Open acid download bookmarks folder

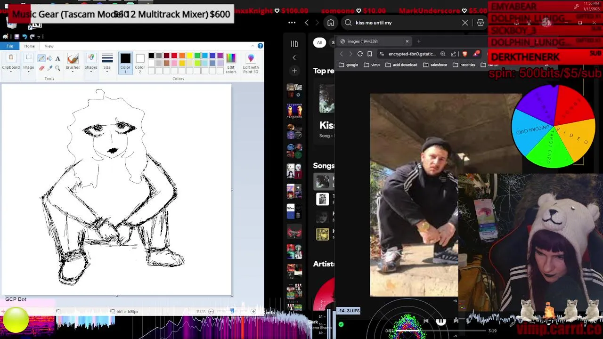[401, 65]
